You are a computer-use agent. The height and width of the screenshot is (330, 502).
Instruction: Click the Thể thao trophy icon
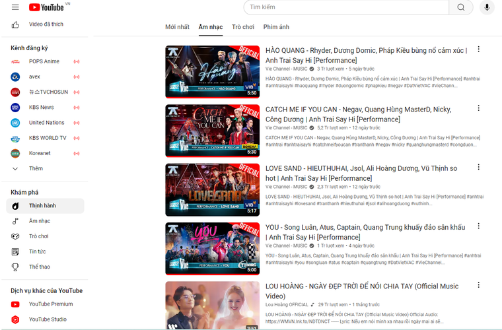pyautogui.click(x=15, y=267)
